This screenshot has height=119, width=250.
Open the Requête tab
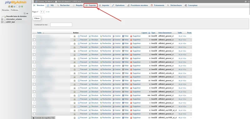point(77,5)
